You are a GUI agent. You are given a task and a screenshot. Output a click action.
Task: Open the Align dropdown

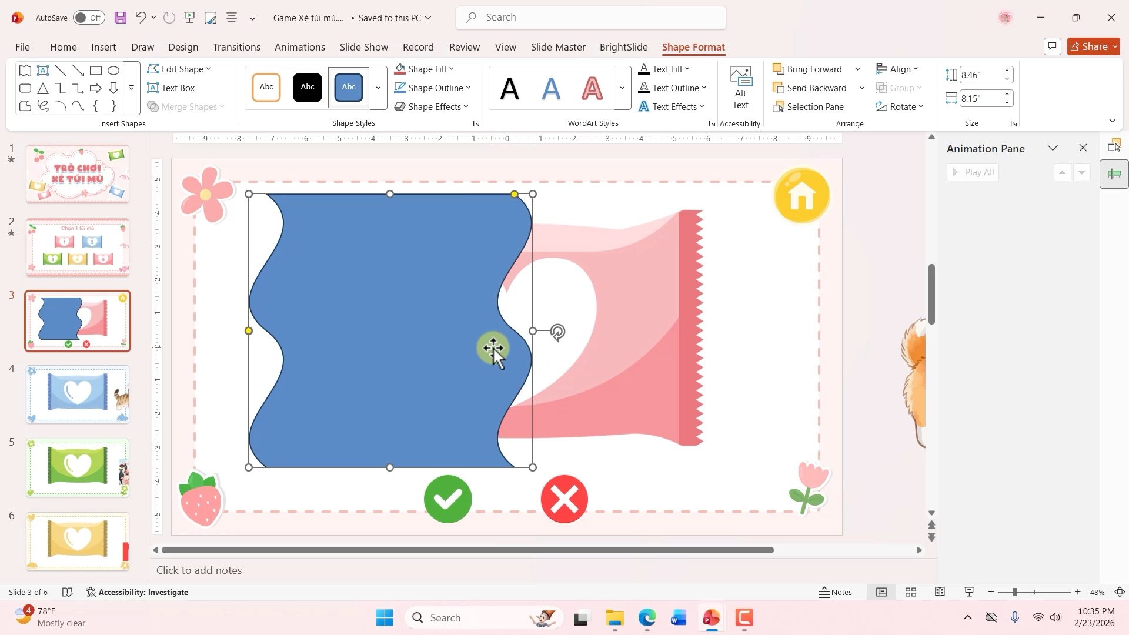click(x=897, y=69)
